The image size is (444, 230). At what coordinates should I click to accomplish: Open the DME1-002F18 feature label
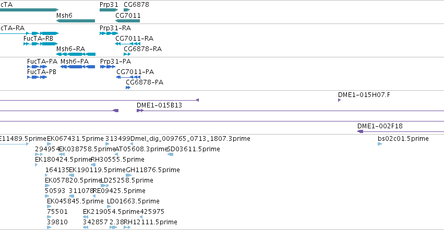tap(380, 126)
